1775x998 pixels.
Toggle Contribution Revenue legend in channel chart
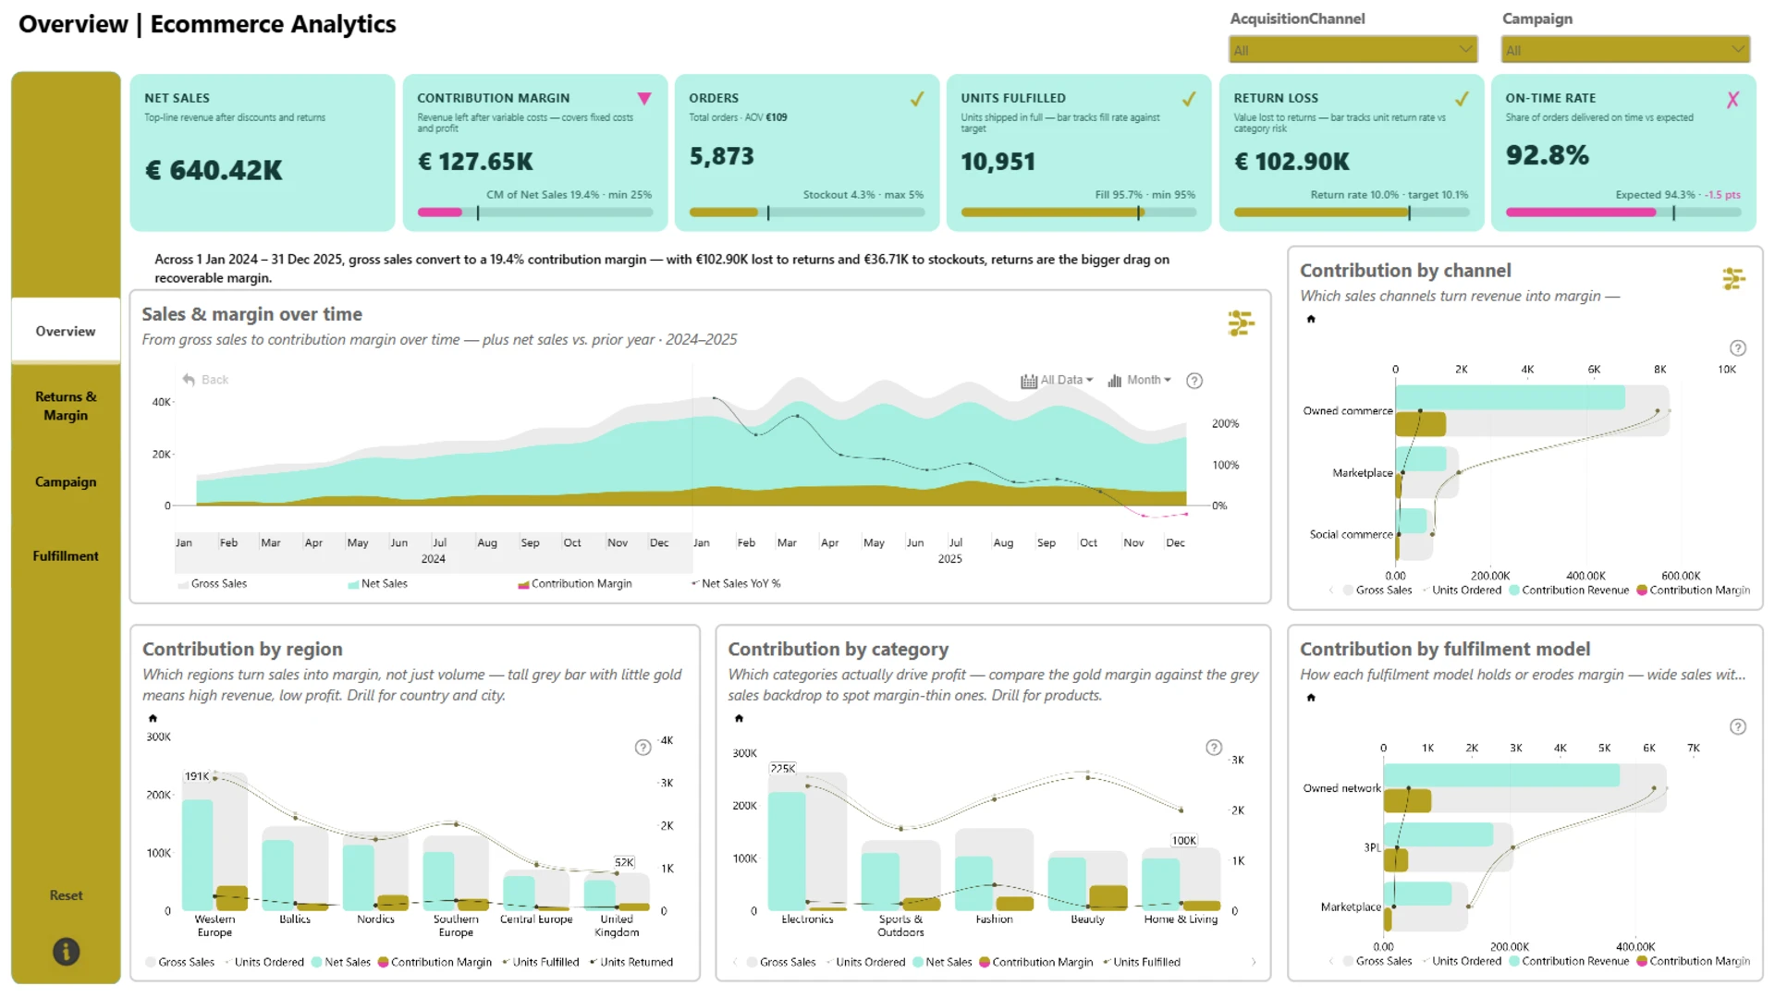click(x=1569, y=590)
